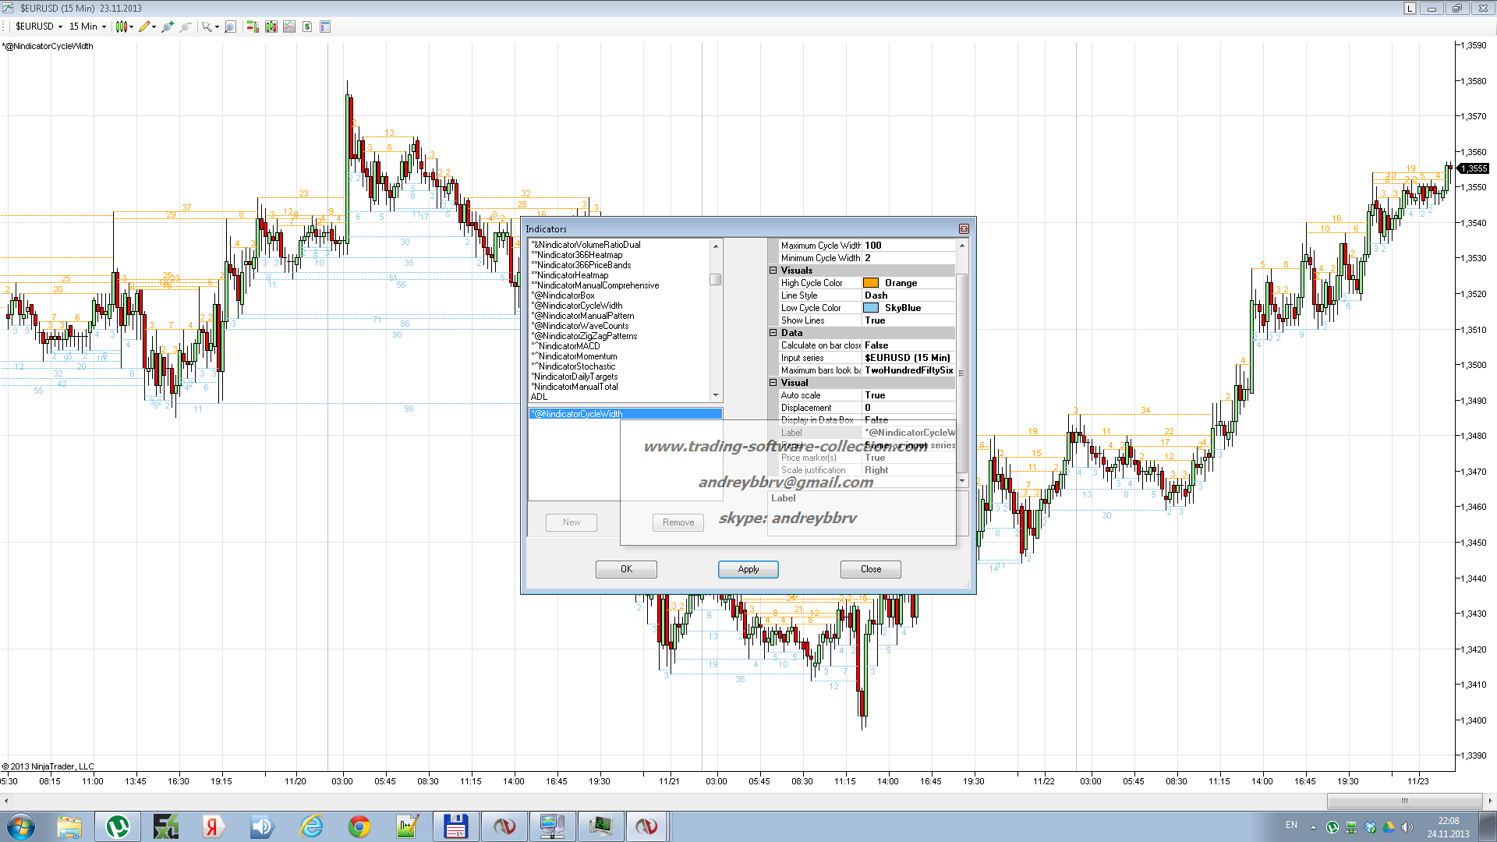The height and width of the screenshot is (842, 1497).
Task: Select the pencil drawing tools icon
Action: tap(144, 27)
